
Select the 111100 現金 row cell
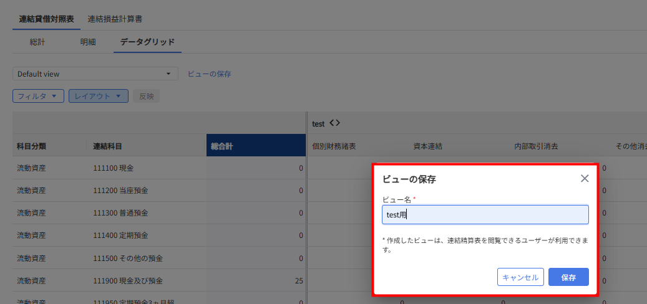(113, 168)
